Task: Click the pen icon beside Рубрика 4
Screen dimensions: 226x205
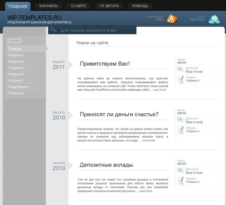Action: [x=181, y=130]
